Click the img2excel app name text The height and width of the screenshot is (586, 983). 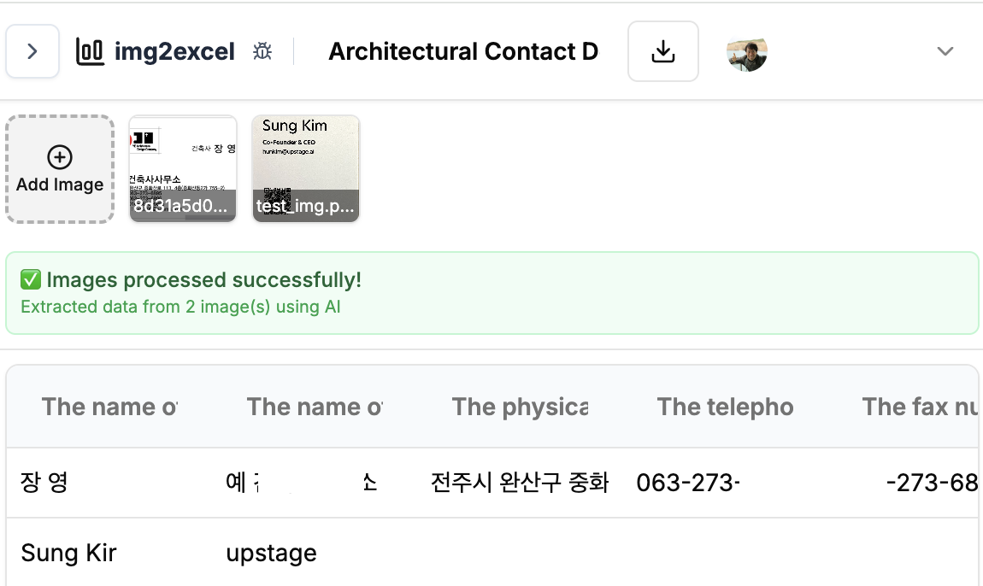174,51
